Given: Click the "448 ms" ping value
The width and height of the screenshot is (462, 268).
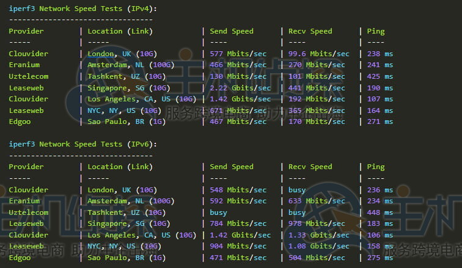Looking at the screenshot, I should [380, 212].
